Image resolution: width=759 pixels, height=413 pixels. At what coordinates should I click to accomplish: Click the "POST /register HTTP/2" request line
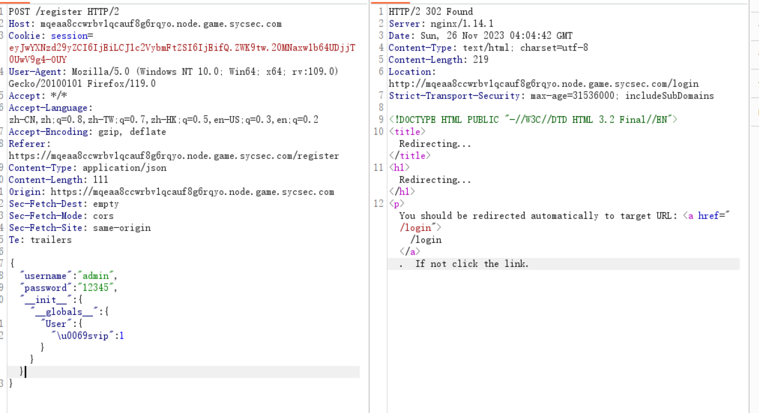pyautogui.click(x=63, y=11)
